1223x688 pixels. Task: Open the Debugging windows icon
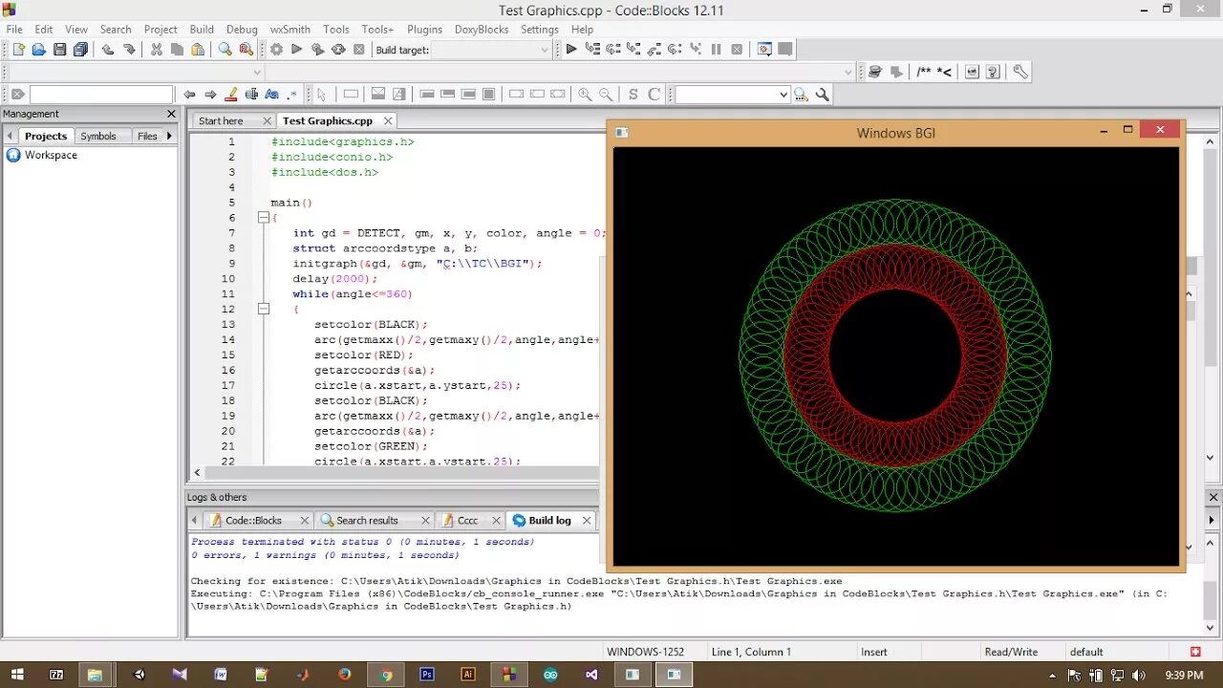pyautogui.click(x=764, y=50)
